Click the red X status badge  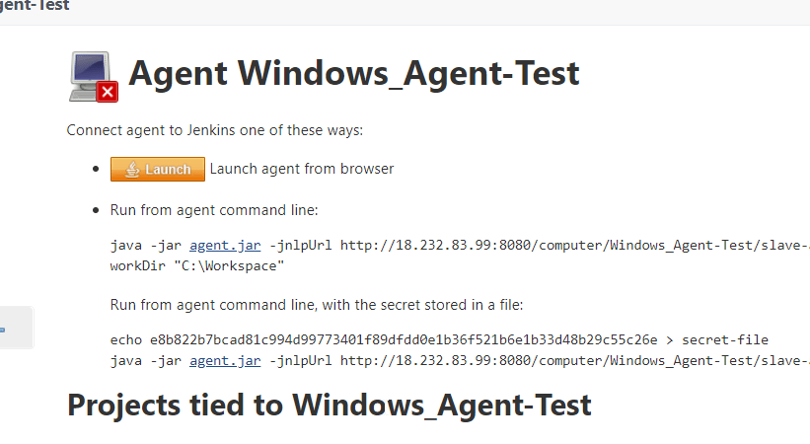pos(108,92)
